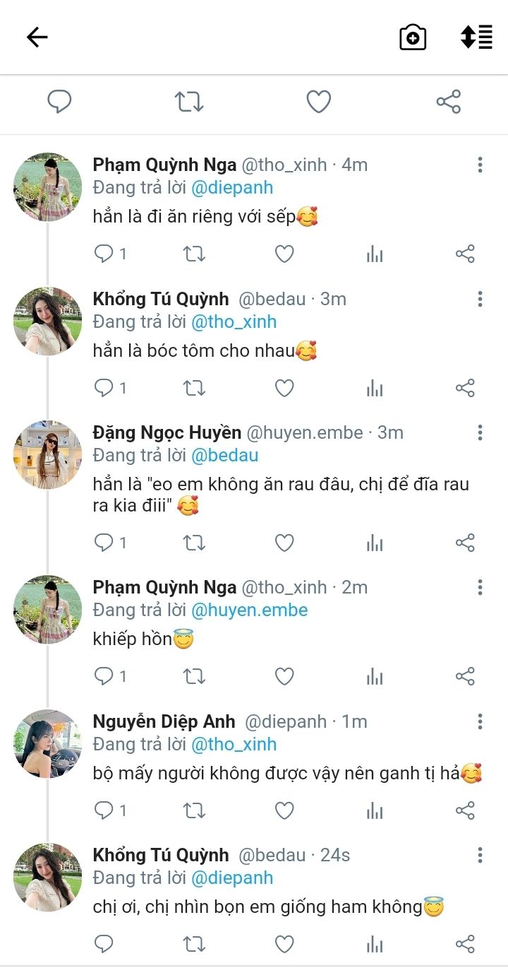Open the @bedau mention in Đặng Ngọc Huyền's reply
This screenshot has height=968, width=508.
[x=225, y=455]
